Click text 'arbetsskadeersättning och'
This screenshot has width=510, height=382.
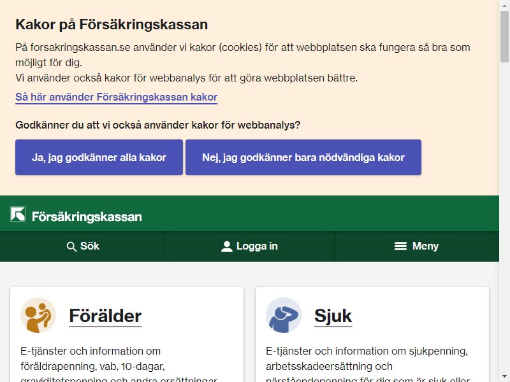coord(329,367)
